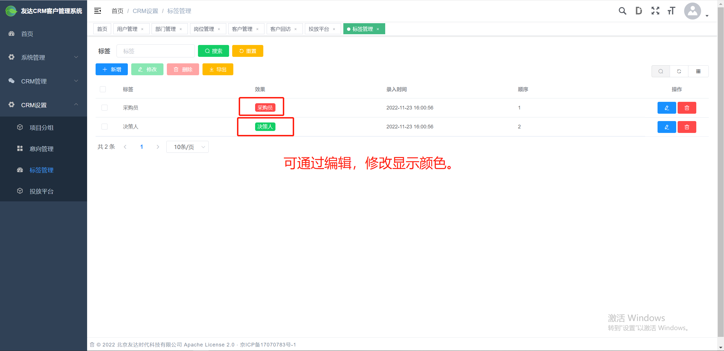
Task: Close the 岗位管理 tab
Action: [x=219, y=29]
